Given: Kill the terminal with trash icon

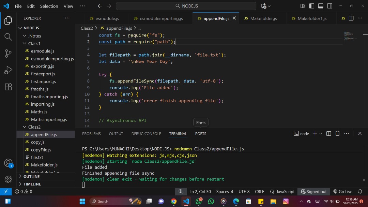Looking at the screenshot, I should pyautogui.click(x=337, y=133).
